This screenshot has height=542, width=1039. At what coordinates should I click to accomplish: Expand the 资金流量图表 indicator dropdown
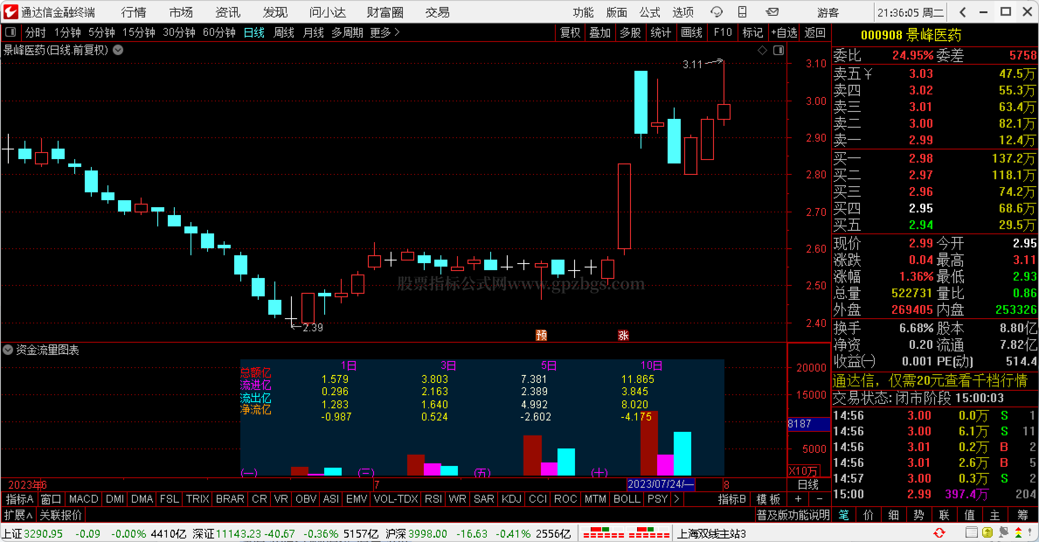8,350
